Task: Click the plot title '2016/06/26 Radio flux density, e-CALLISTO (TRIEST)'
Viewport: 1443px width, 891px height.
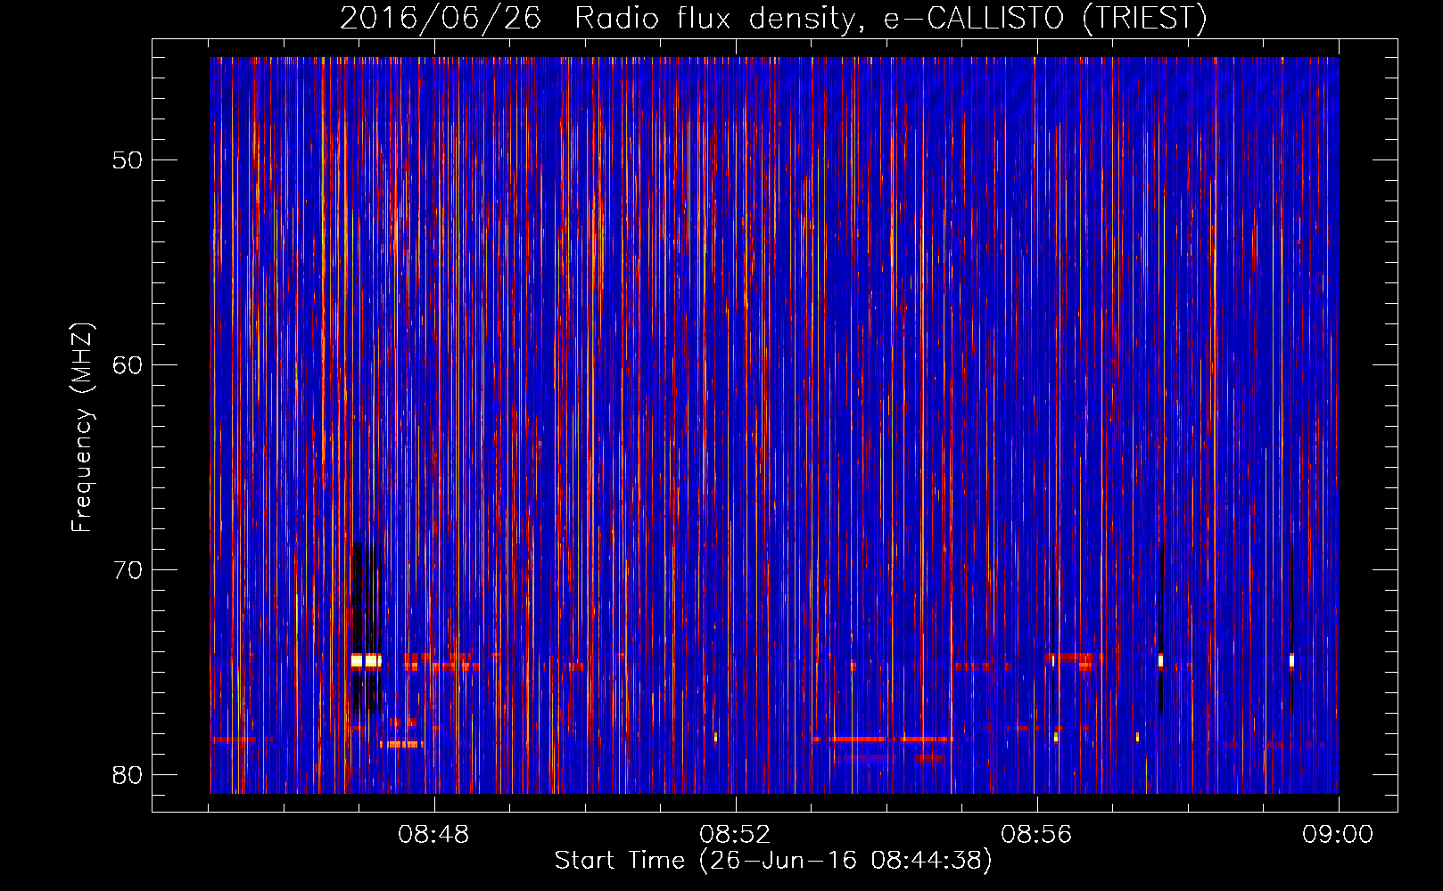Action: click(773, 19)
